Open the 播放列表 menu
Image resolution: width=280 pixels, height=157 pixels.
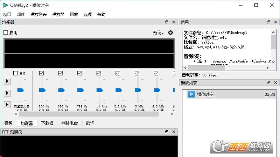pyautogui.click(x=38, y=14)
